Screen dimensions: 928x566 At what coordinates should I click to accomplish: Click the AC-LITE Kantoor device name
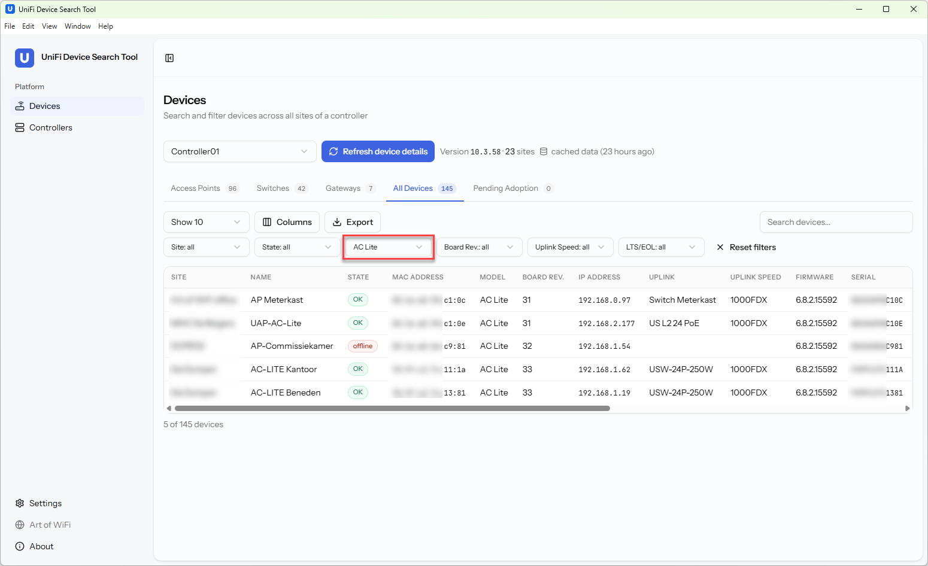coord(284,369)
